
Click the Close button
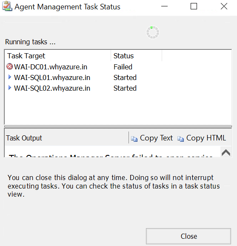click(188, 236)
